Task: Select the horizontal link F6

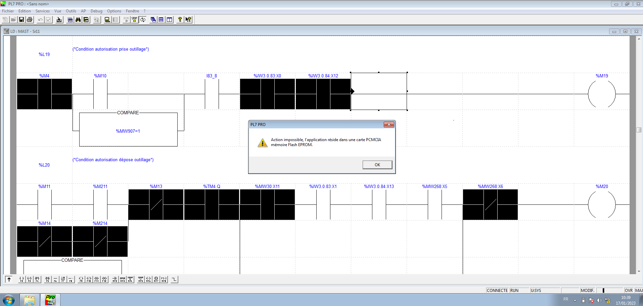Action: click(x=55, y=279)
